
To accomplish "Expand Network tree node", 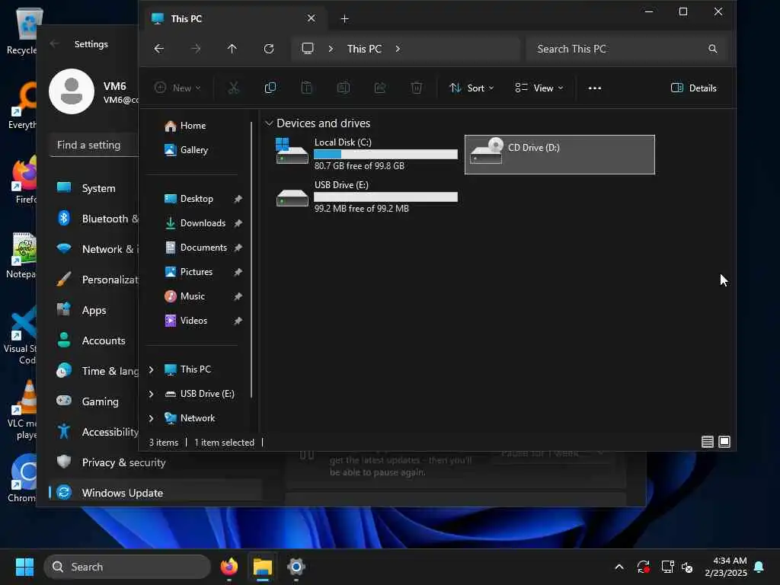I will tap(152, 418).
